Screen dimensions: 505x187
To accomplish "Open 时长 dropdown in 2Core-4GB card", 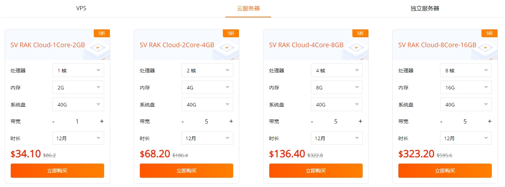I will coord(207,138).
